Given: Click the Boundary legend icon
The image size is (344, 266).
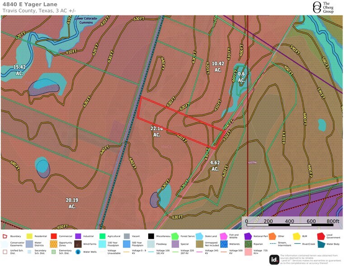Looking at the screenshot, I should click(5, 236).
